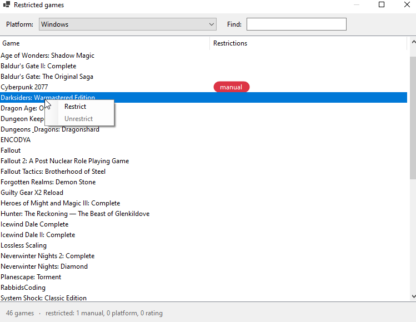Click the Game column header

pyautogui.click(x=105, y=43)
